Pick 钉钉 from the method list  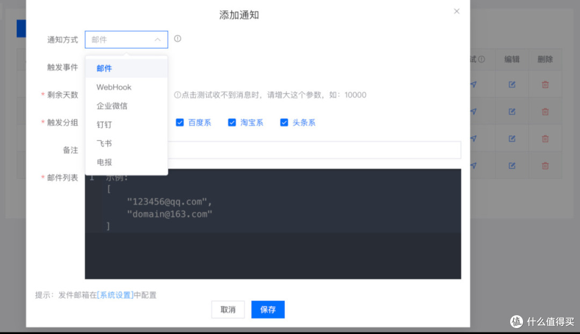point(126,125)
